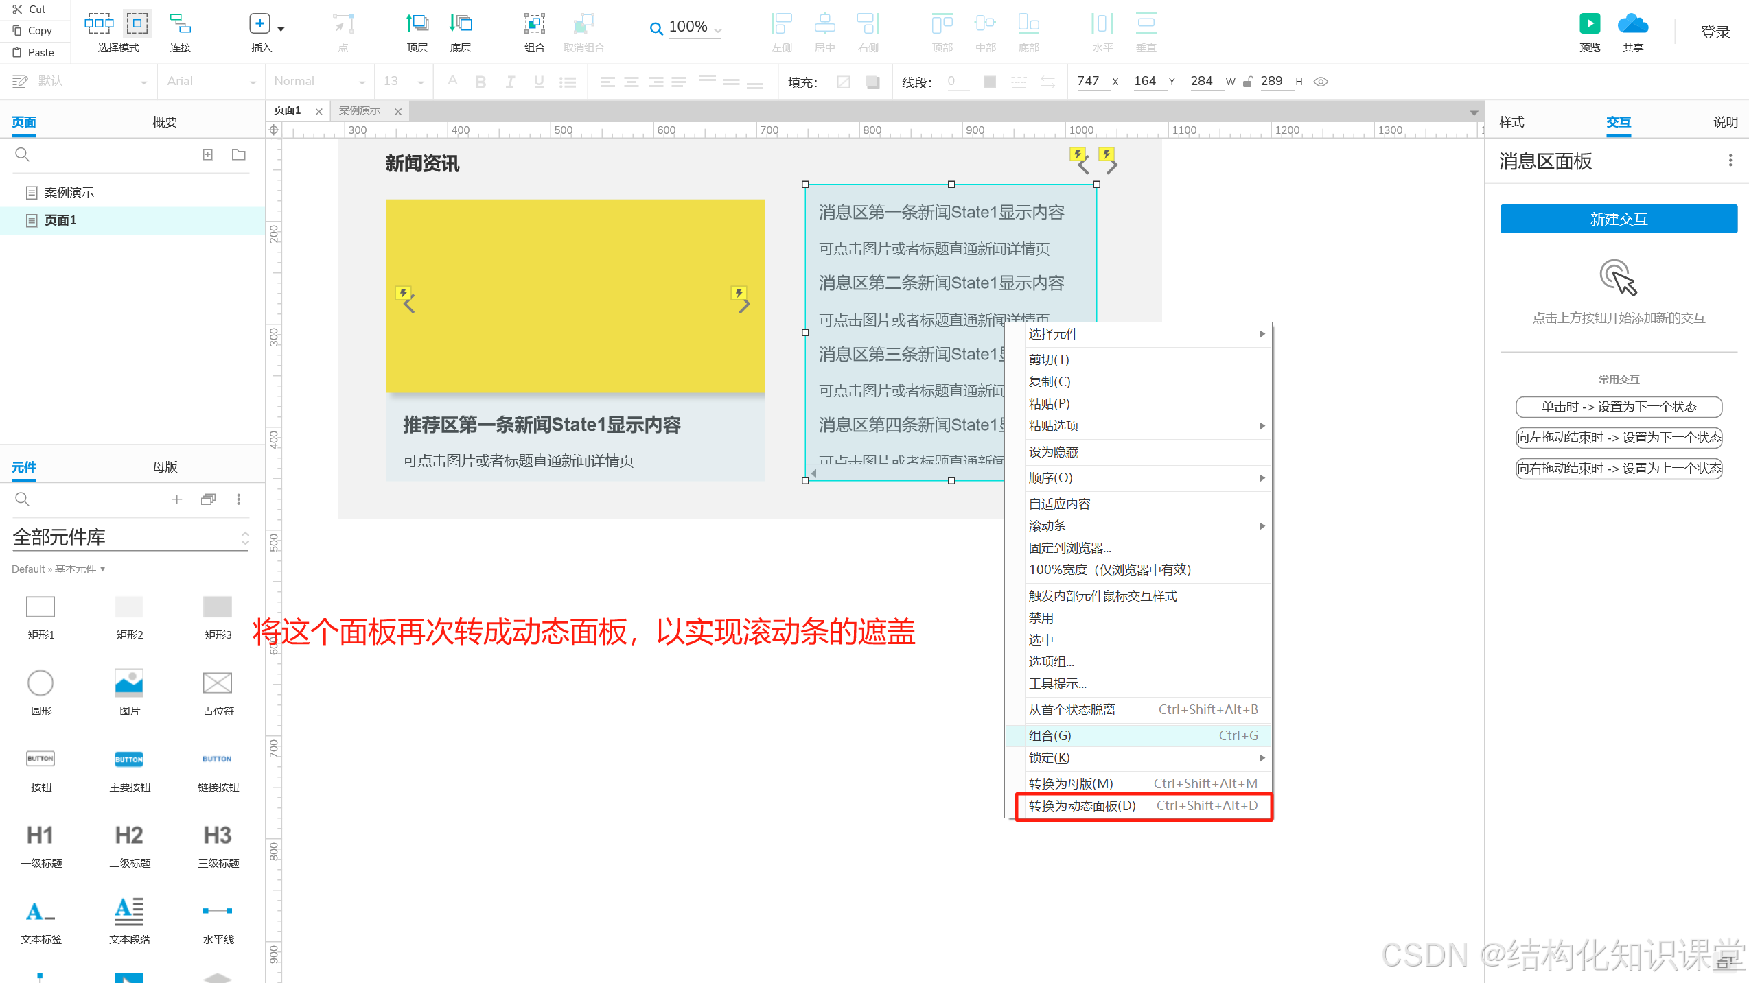Switch to the 样式 tab
The height and width of the screenshot is (983, 1749).
point(1511,122)
